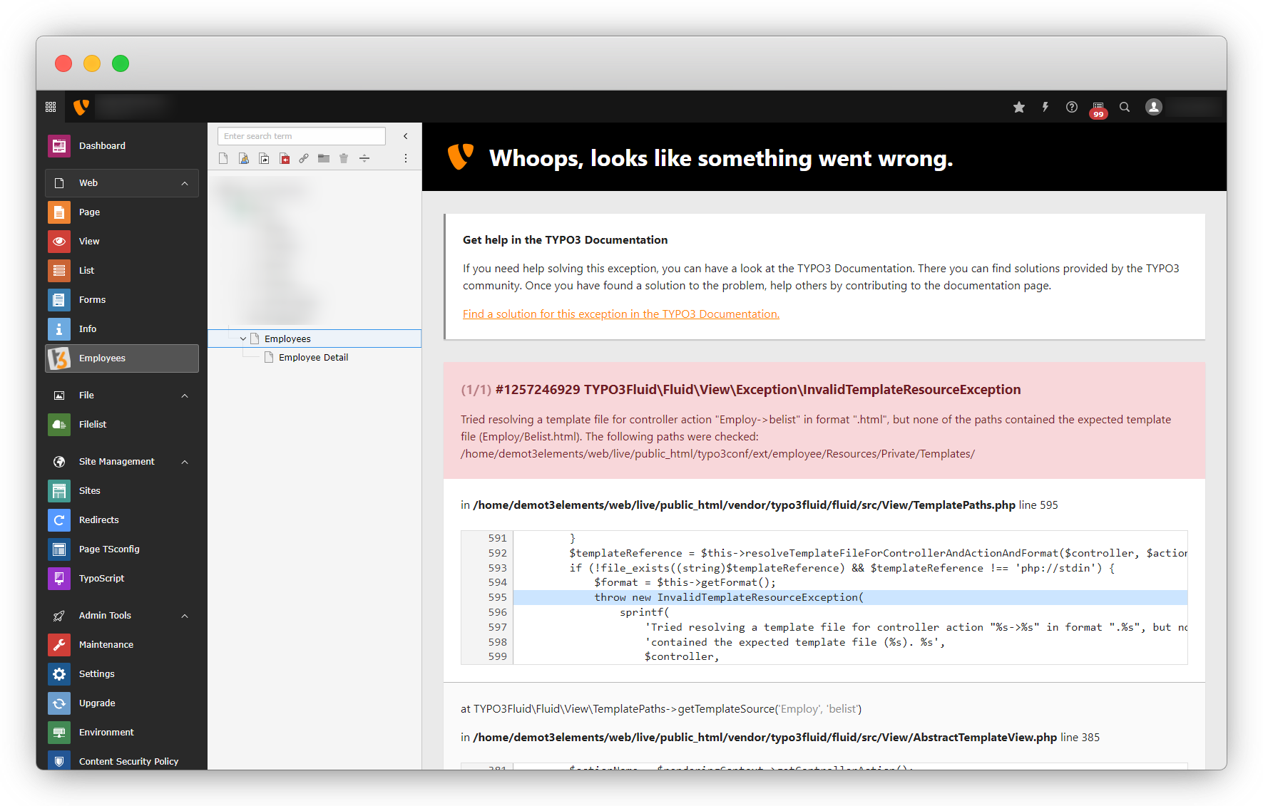Collapse the page tree panel
The width and height of the screenshot is (1263, 806).
[x=406, y=136]
